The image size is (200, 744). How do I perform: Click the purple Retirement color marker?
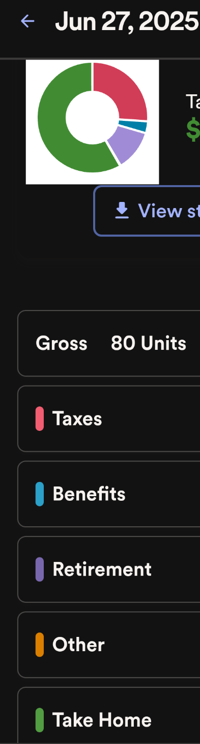(x=39, y=570)
